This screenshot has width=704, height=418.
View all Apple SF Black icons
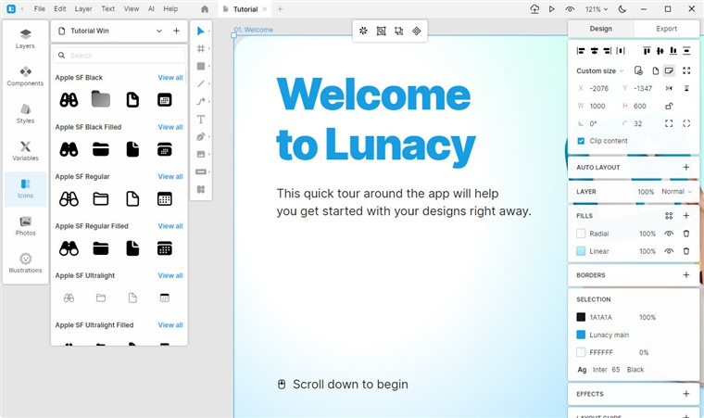pos(170,77)
